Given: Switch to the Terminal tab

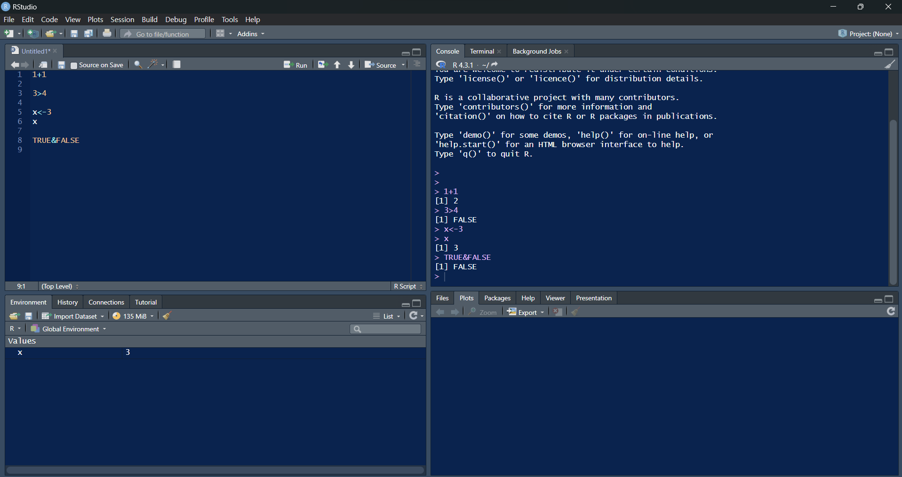Looking at the screenshot, I should [x=482, y=51].
